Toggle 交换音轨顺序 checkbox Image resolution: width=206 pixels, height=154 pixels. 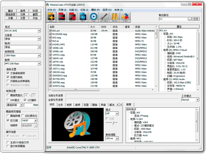tap(8, 73)
